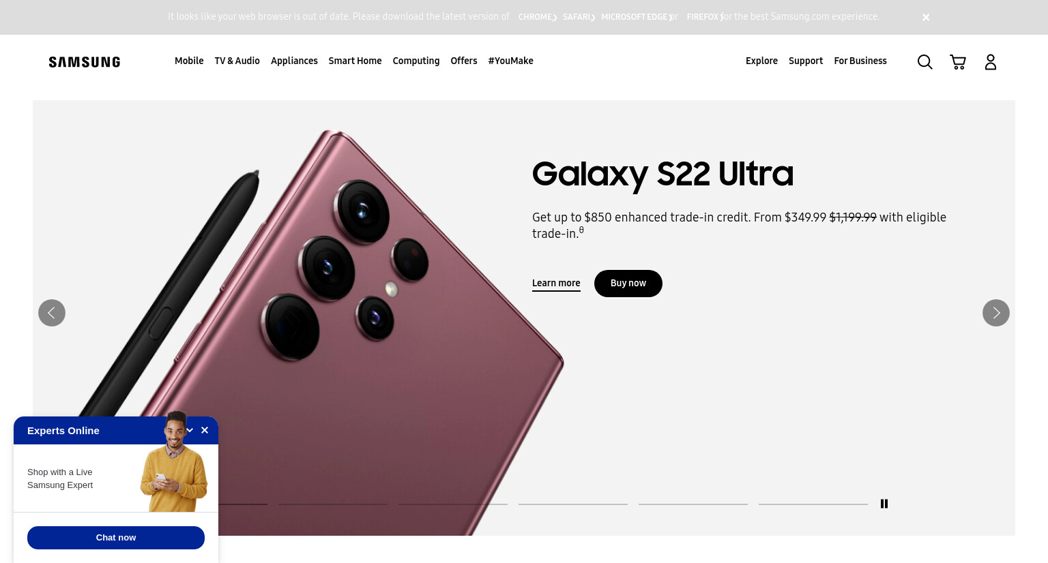
Task: Follow the Learn more link
Action: click(x=556, y=284)
